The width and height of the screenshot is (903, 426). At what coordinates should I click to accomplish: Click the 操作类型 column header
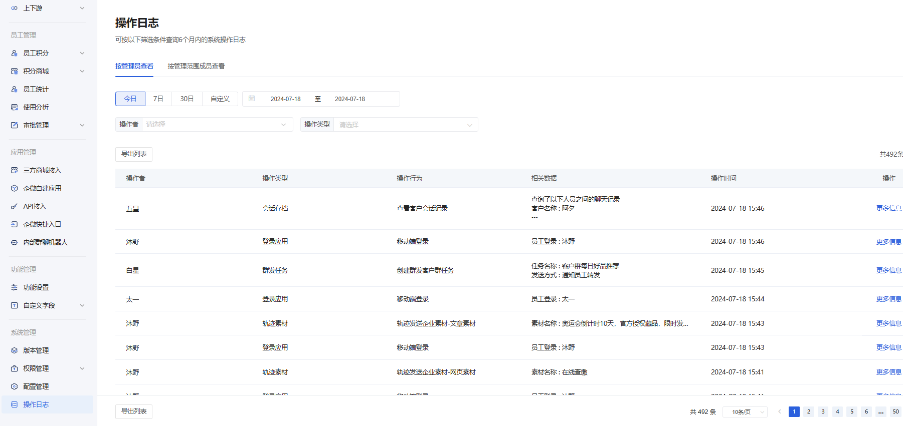[x=275, y=178]
